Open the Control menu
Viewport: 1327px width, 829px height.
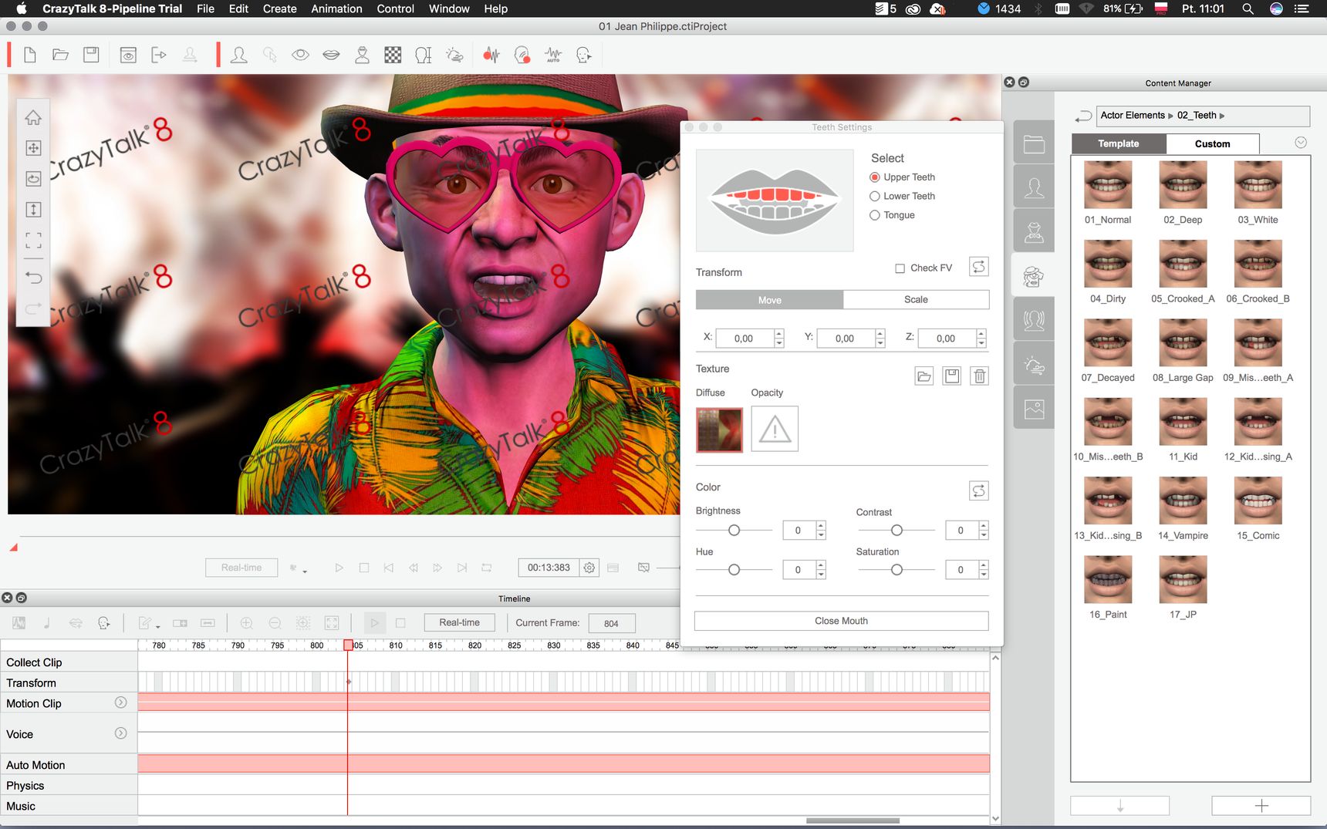click(x=395, y=8)
